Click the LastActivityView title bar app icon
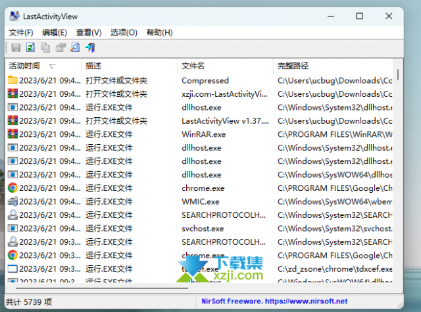 pos(14,16)
